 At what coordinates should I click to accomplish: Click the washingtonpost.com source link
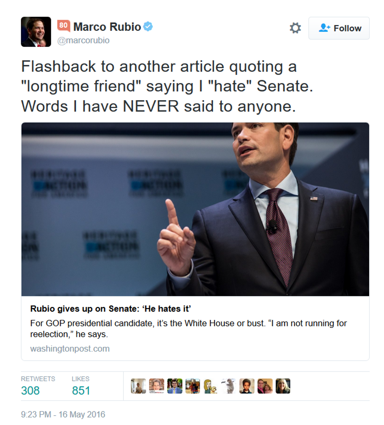70,349
